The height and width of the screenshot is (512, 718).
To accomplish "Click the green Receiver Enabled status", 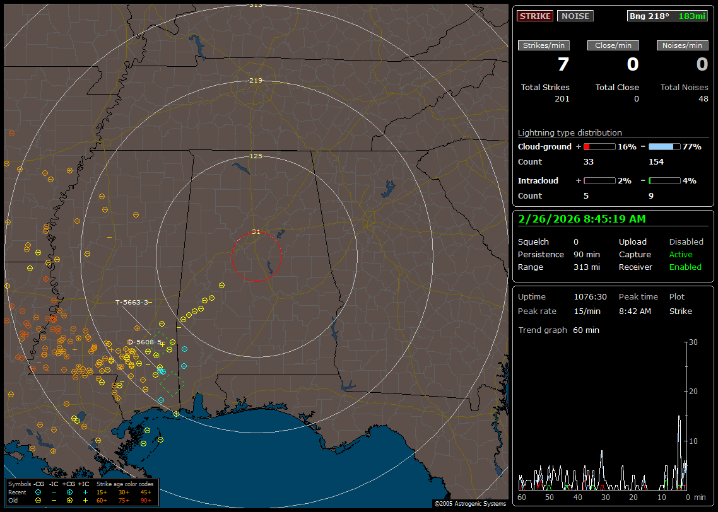I will pyautogui.click(x=685, y=267).
